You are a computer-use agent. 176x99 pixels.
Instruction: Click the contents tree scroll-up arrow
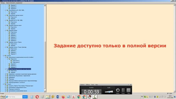45,5
